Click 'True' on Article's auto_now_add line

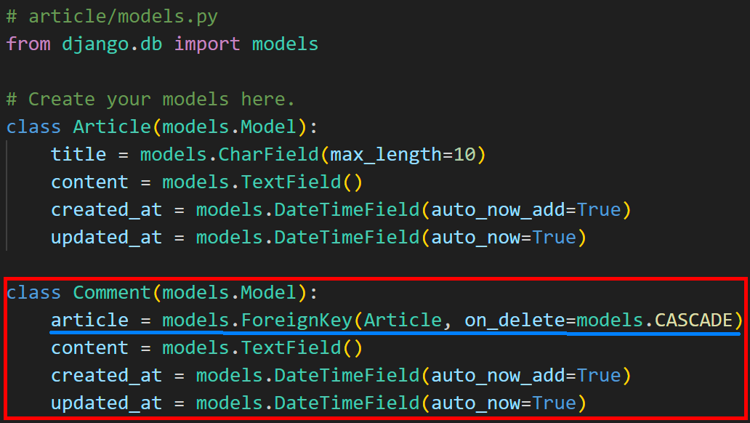pos(598,210)
